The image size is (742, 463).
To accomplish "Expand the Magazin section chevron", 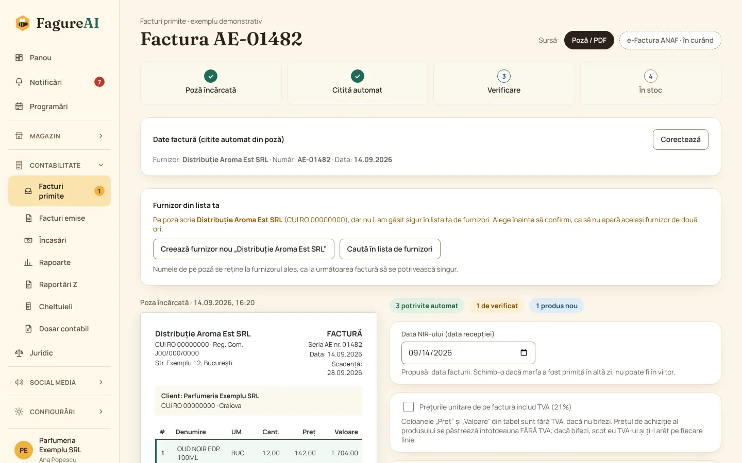I will click(101, 136).
